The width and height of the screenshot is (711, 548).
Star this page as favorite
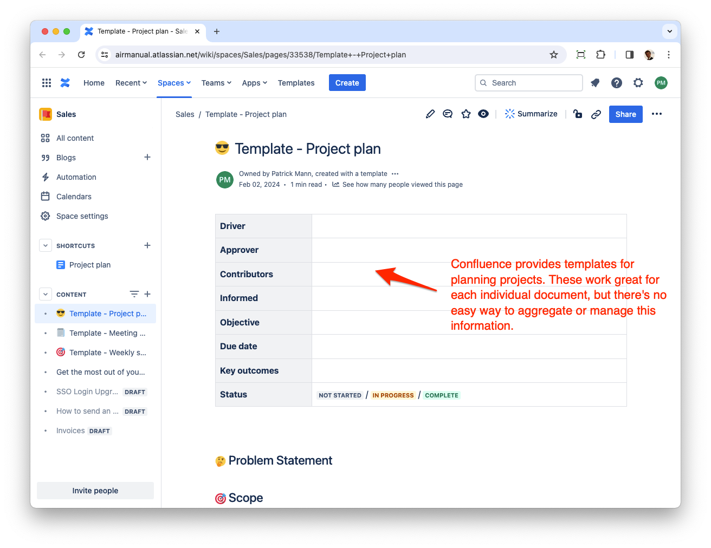pyautogui.click(x=466, y=114)
